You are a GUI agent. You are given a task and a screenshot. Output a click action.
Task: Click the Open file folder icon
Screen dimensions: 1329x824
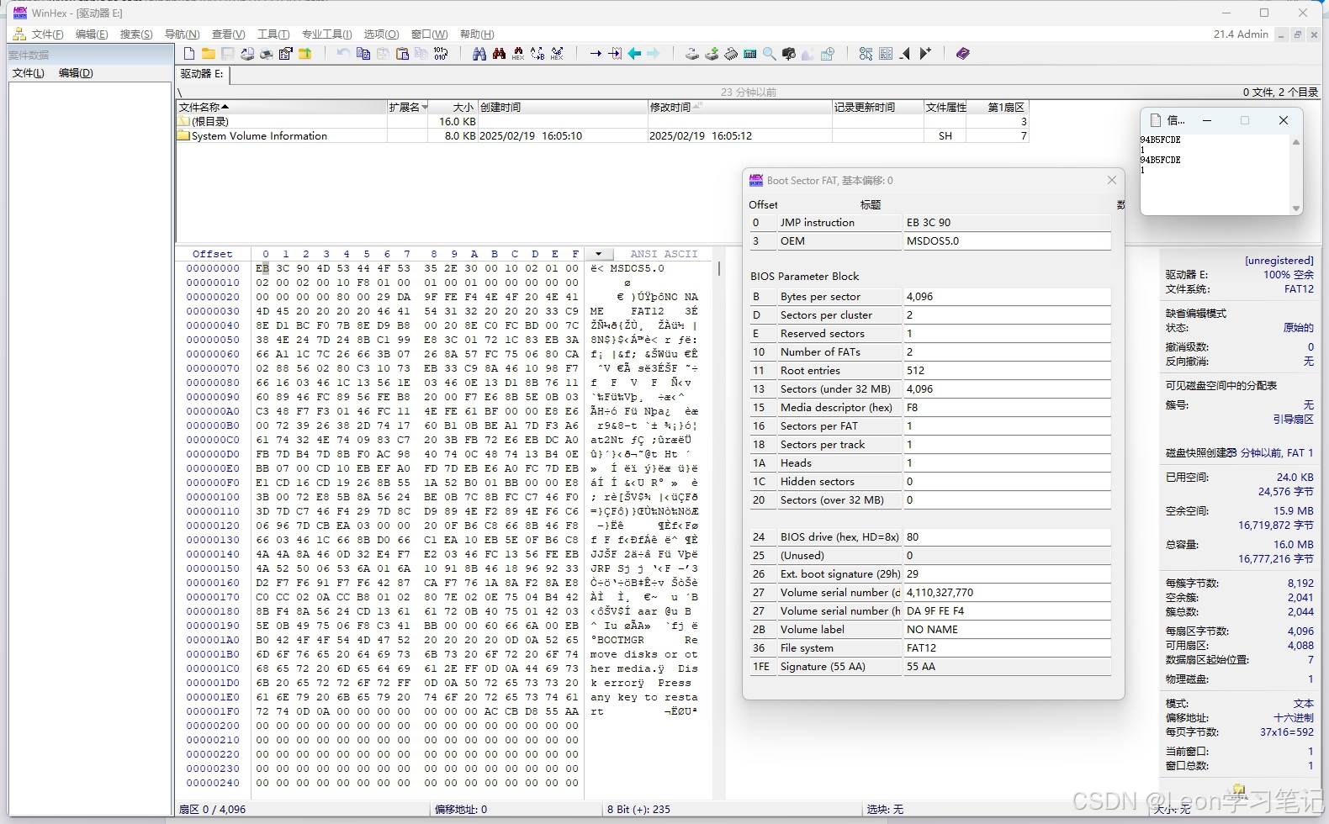pyautogui.click(x=209, y=54)
